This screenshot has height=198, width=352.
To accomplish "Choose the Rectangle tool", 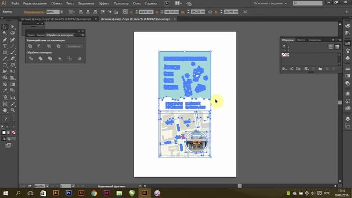I will [5, 52].
